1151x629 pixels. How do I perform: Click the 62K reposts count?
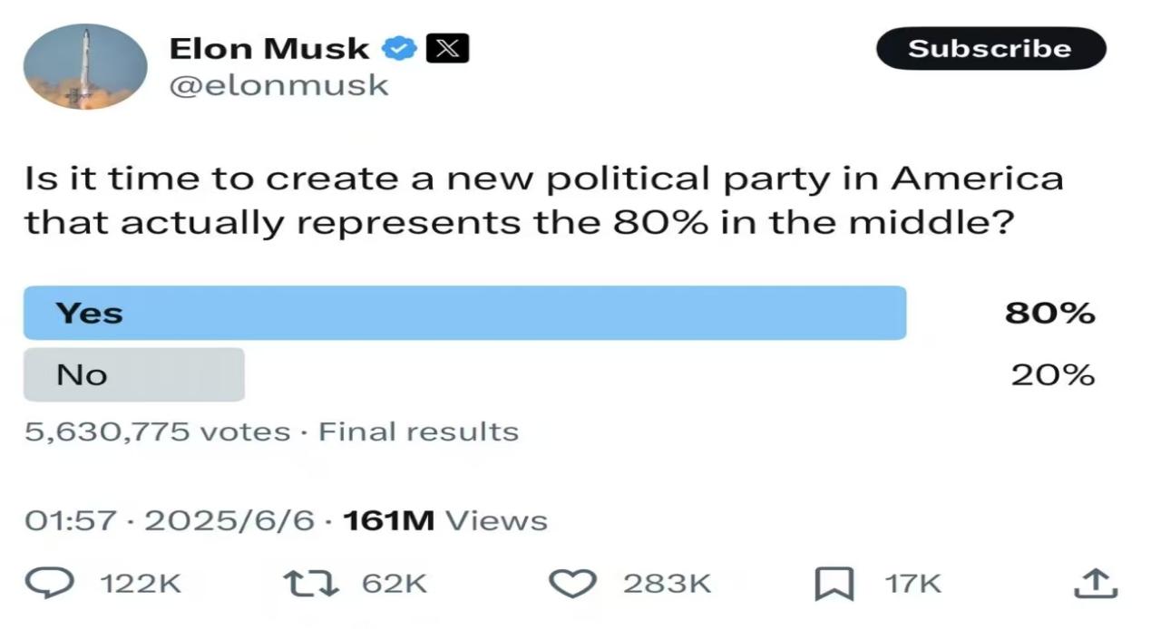point(394,584)
